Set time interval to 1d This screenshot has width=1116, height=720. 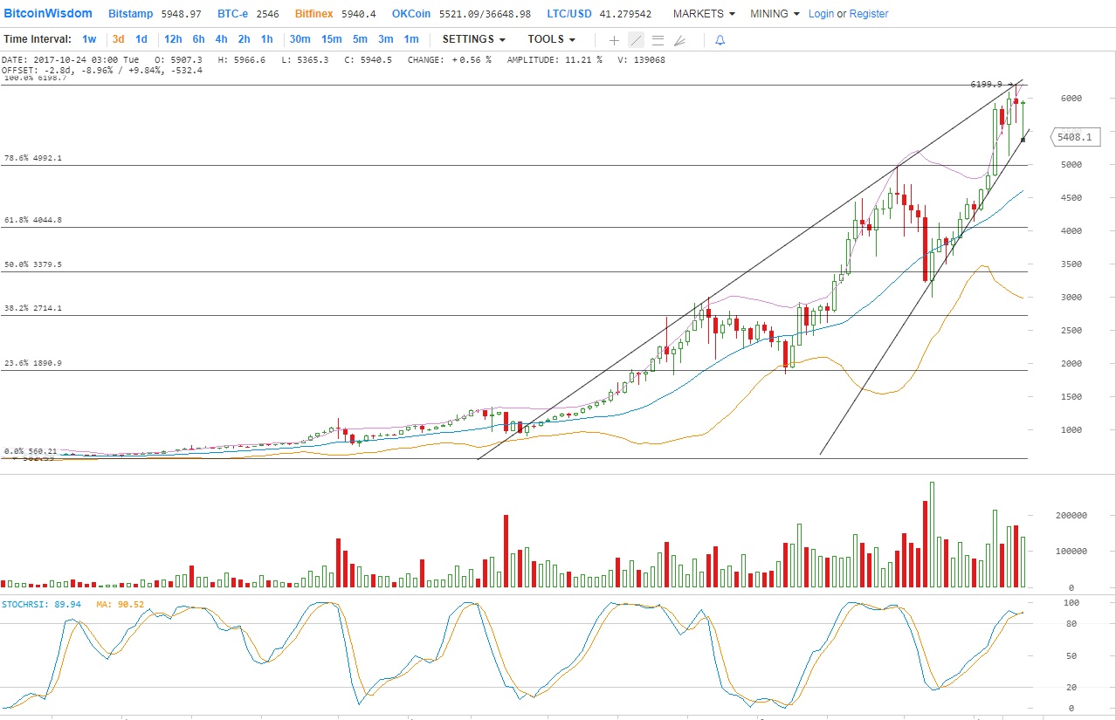coord(141,39)
